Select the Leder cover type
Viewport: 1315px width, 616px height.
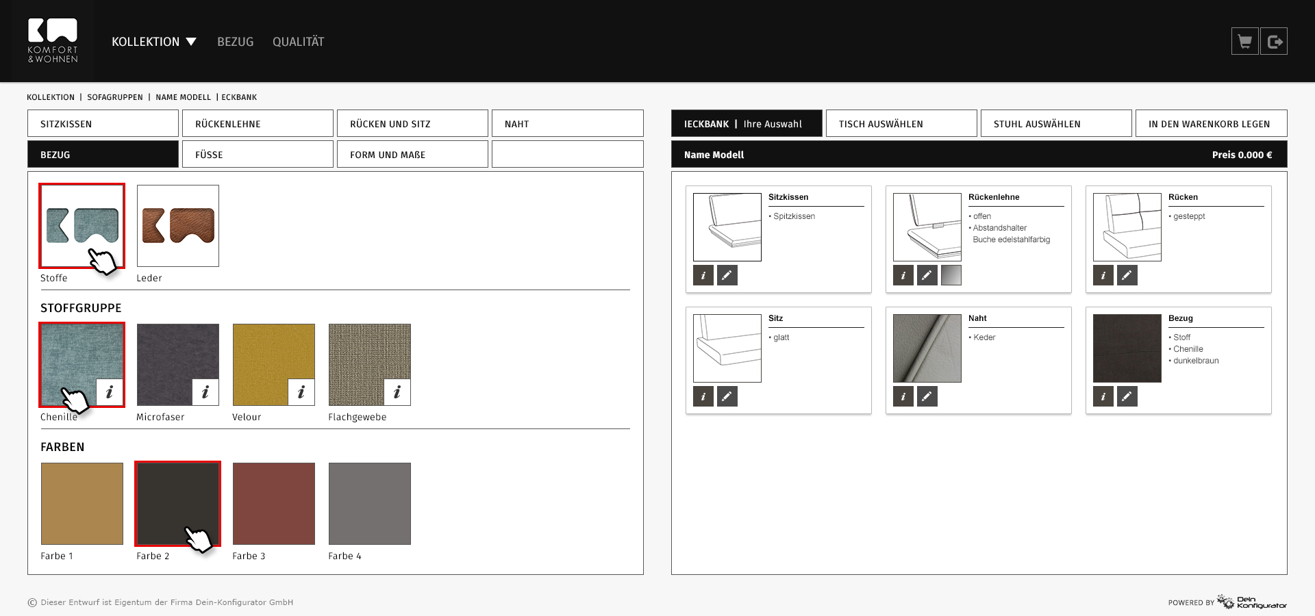coord(178,226)
